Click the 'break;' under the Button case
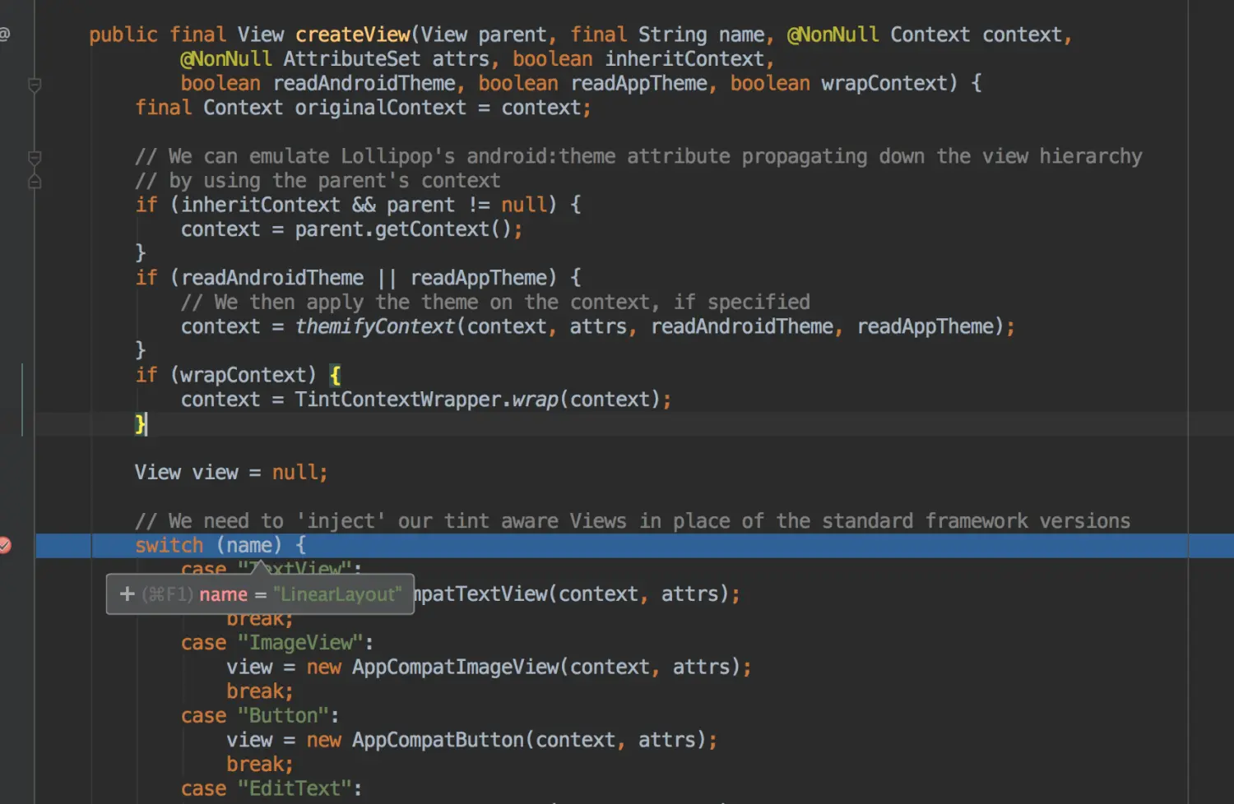The image size is (1234, 804). (260, 765)
